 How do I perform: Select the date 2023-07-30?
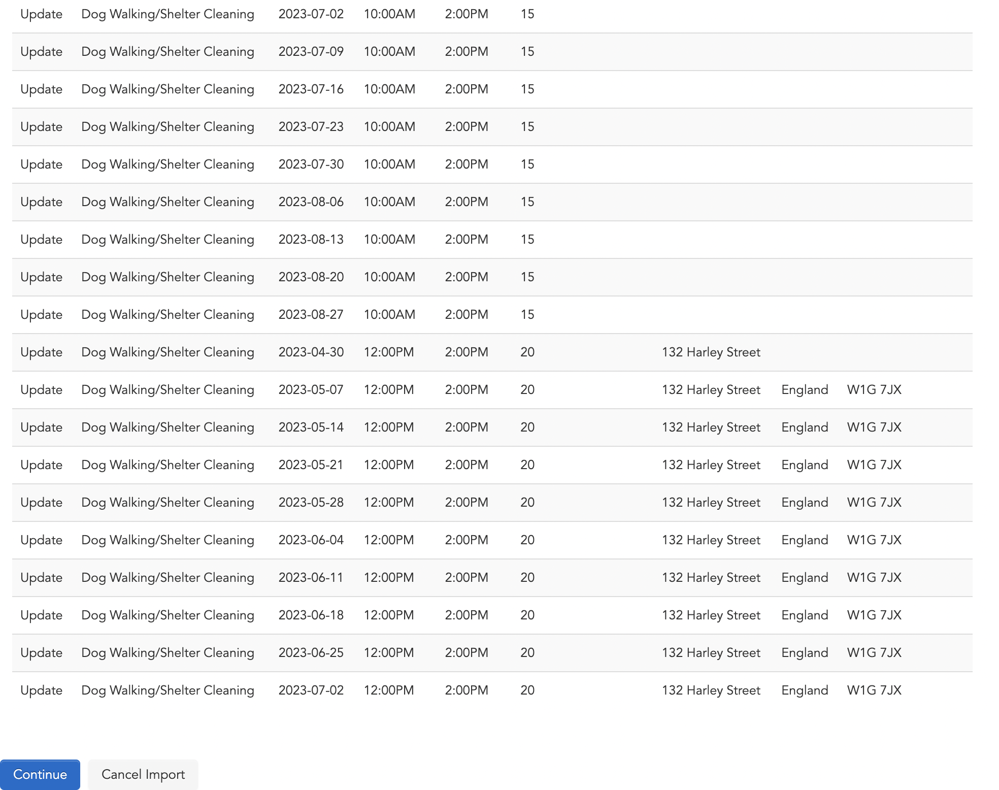point(311,164)
